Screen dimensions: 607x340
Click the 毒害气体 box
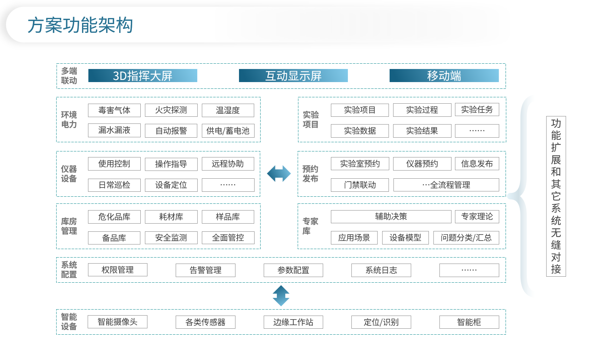[114, 110]
